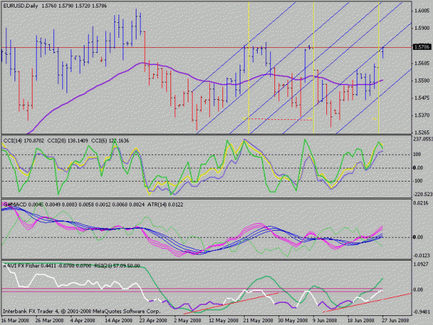Select the red horizontal line at 1.5786
This screenshot has width=433, height=325.
206,48
